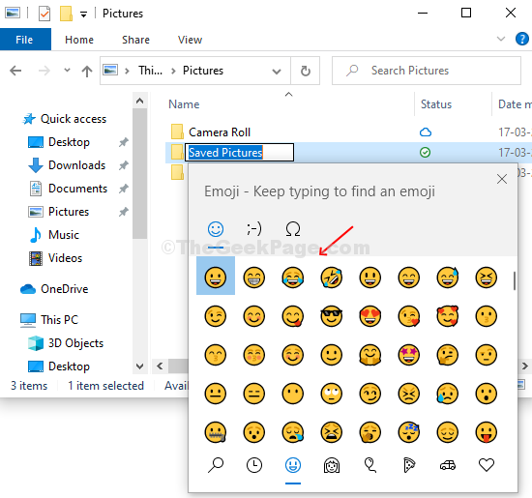Refresh the Pictures folder

pyautogui.click(x=306, y=71)
